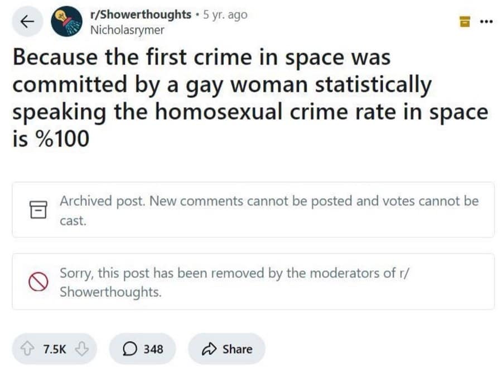
Task: Go back using the left arrow
Action: click(x=25, y=22)
